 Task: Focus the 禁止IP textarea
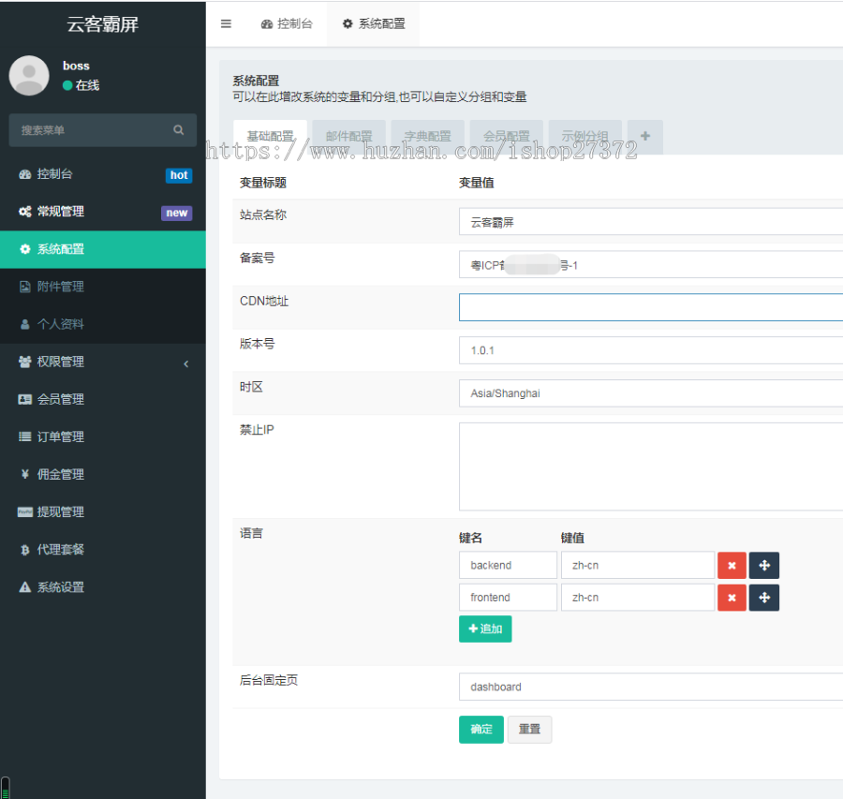coord(651,466)
